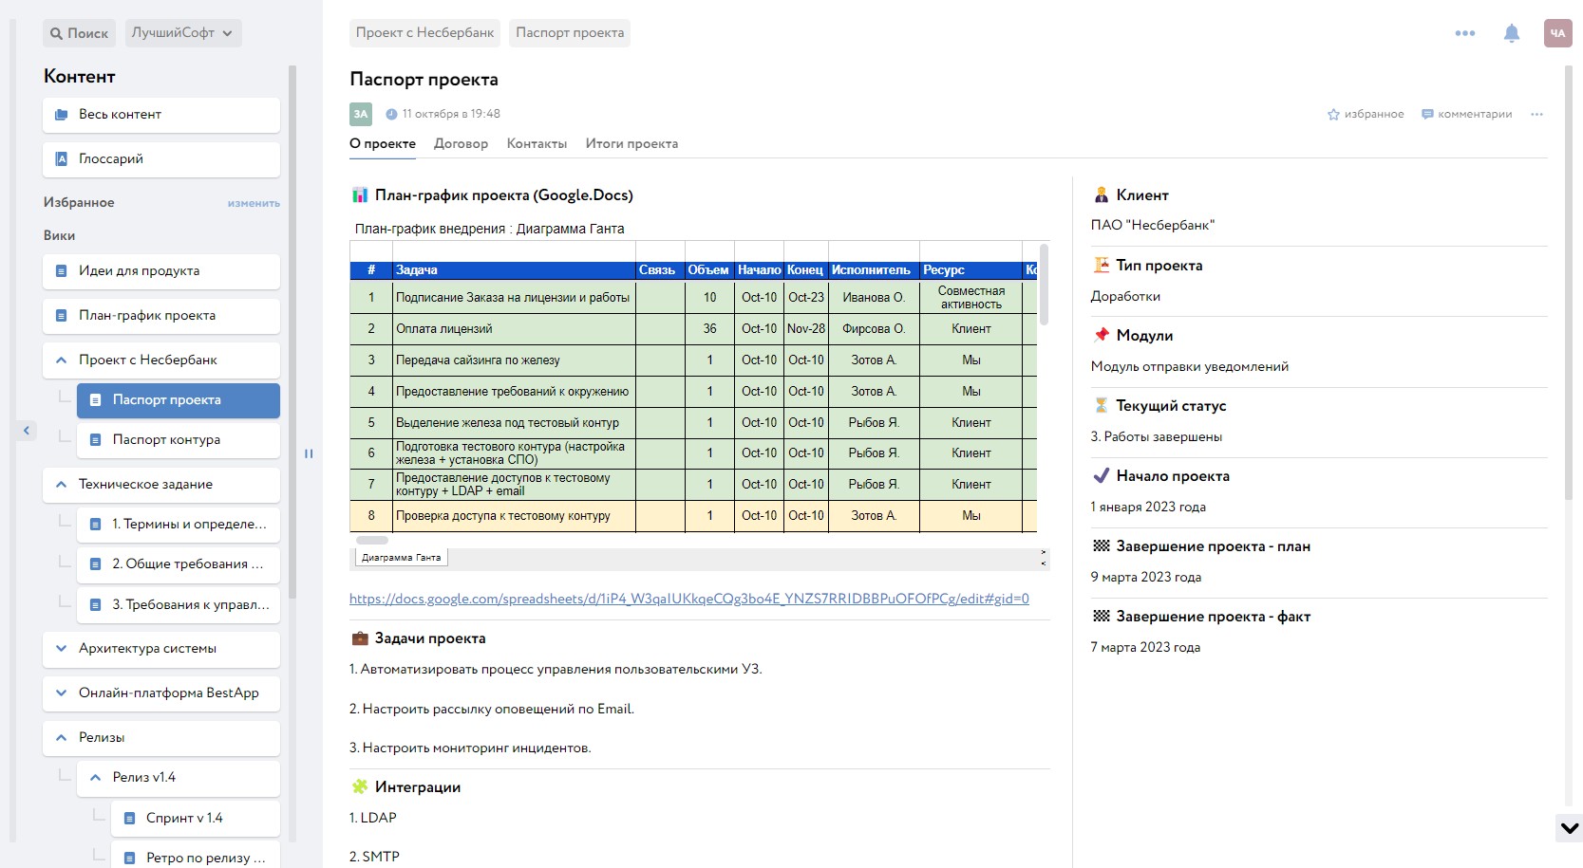Click the Тип проекта icon

[x=1102, y=266]
